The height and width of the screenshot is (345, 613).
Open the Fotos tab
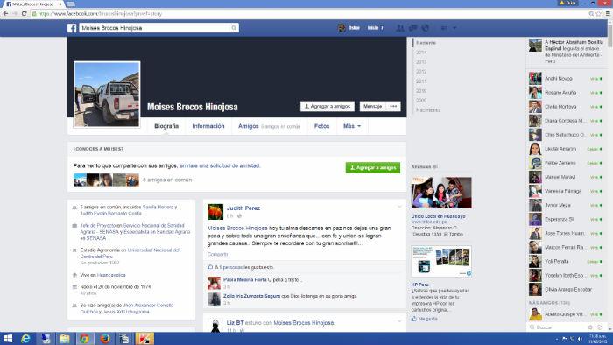point(321,126)
